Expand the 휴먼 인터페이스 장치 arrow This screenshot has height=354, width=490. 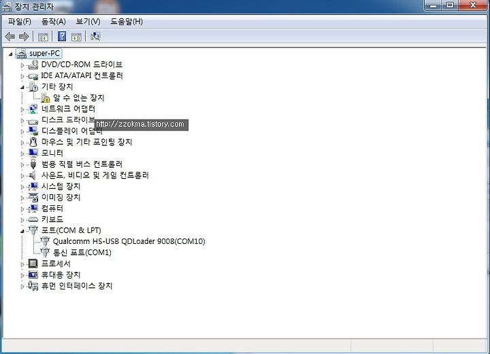[22, 286]
